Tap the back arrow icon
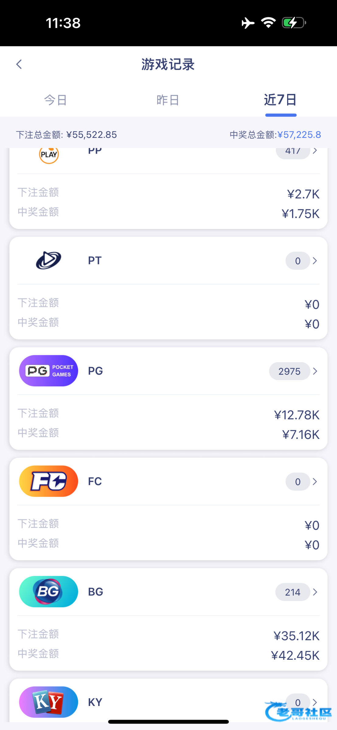This screenshot has width=337, height=730. click(19, 64)
